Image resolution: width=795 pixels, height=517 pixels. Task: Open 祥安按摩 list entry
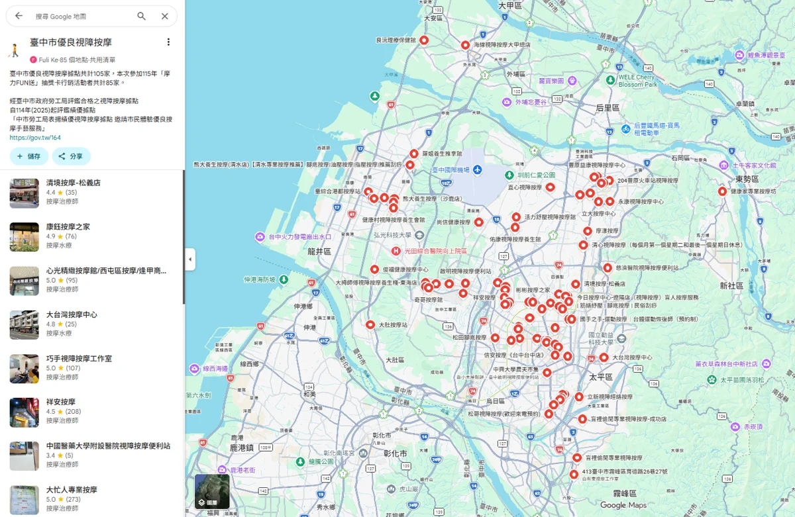(x=92, y=412)
